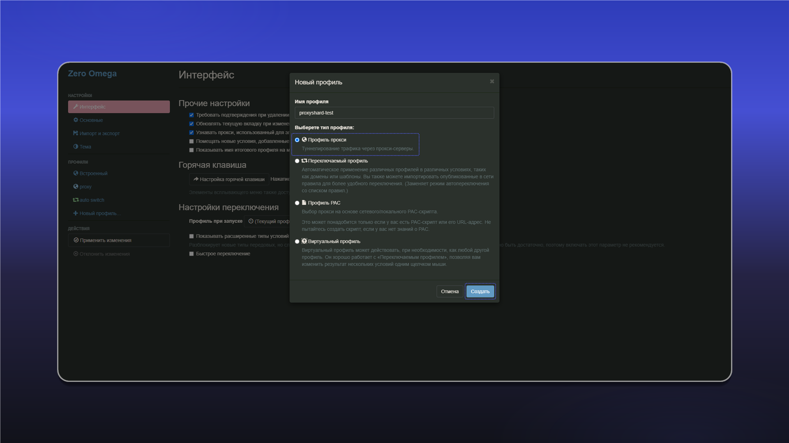Image resolution: width=789 pixels, height=443 pixels.
Task: Select the Switch profile radio button
Action: (x=297, y=161)
